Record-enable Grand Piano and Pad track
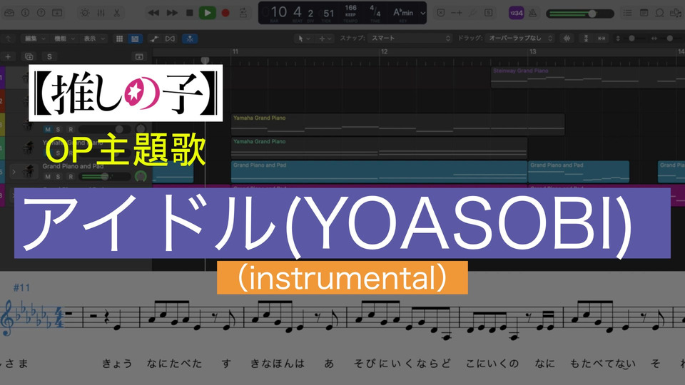Image resolution: width=685 pixels, height=385 pixels. [71, 176]
